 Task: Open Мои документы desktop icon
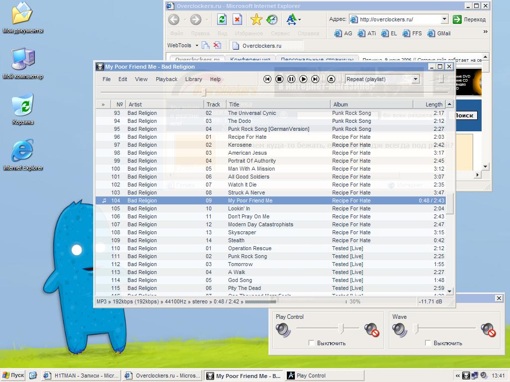22,18
